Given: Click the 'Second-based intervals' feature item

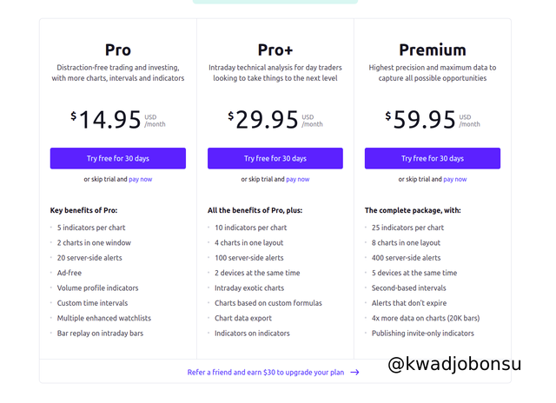Looking at the screenshot, I should pos(409,288).
